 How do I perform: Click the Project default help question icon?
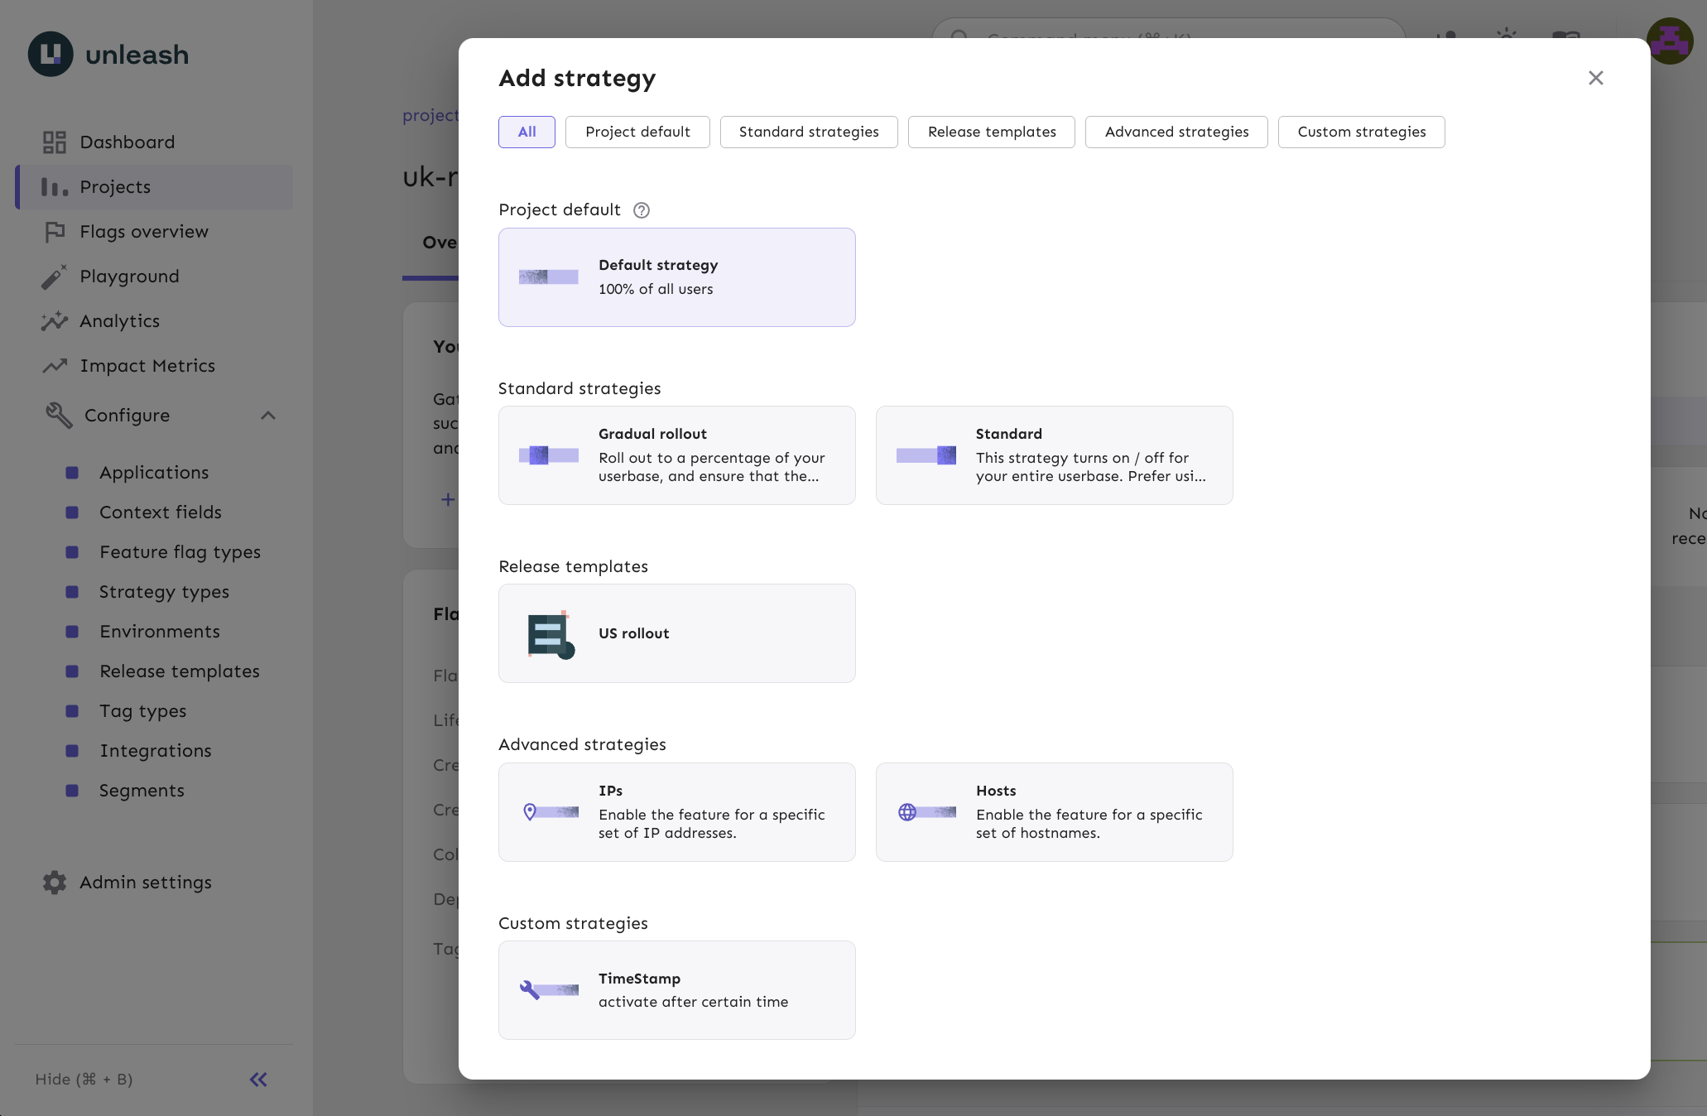click(x=642, y=210)
